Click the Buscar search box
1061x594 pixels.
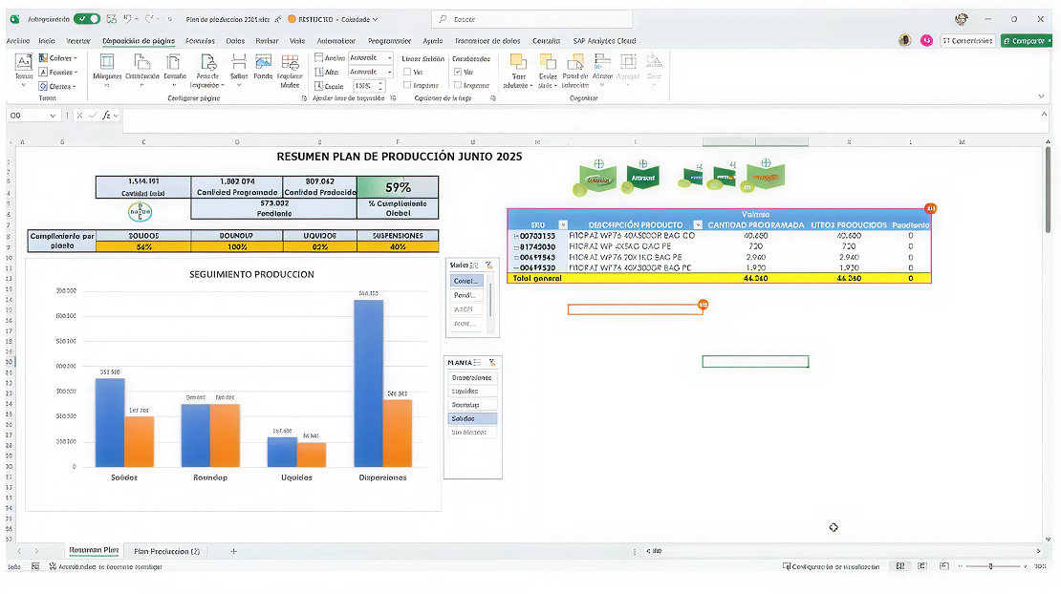[531, 19]
